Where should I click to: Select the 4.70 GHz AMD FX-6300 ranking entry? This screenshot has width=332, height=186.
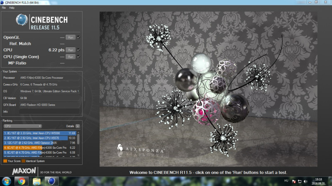(x=40, y=152)
